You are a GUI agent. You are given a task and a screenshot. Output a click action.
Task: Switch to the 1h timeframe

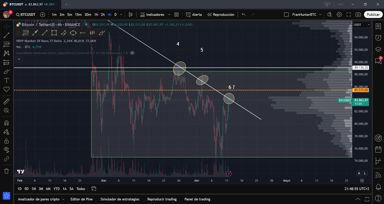(x=96, y=15)
